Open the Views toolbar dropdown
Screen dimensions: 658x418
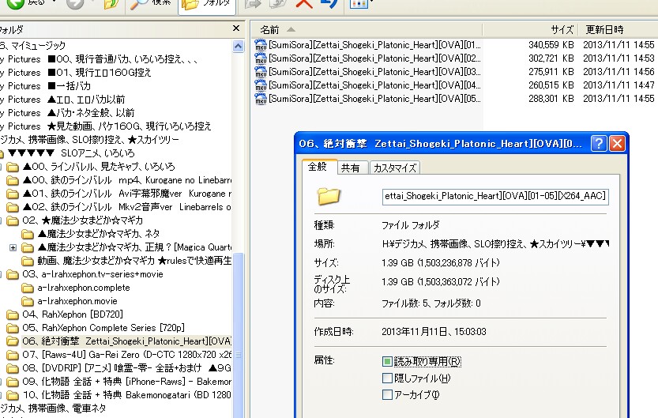(361, 4)
